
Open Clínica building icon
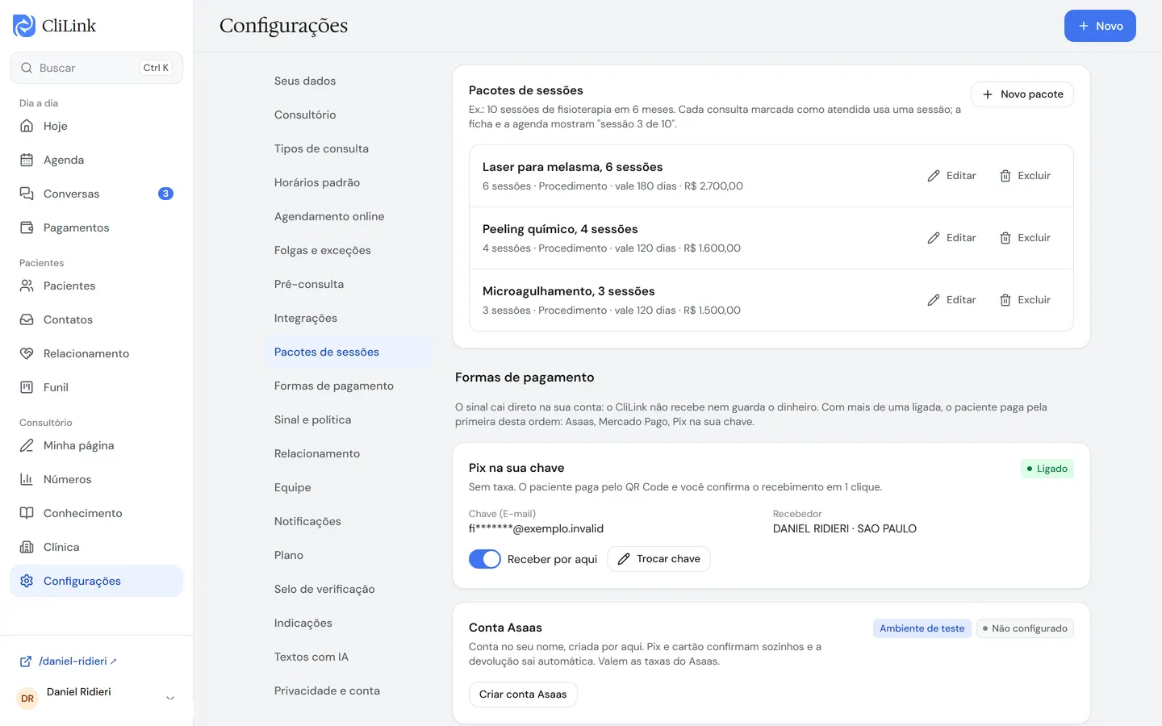tap(27, 547)
